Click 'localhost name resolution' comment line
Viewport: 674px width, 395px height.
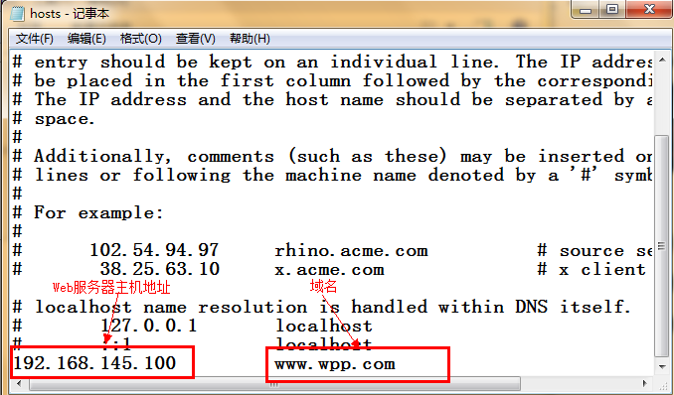(321, 307)
